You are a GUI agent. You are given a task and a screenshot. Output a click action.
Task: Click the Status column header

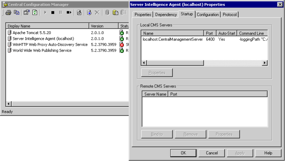point(124,26)
